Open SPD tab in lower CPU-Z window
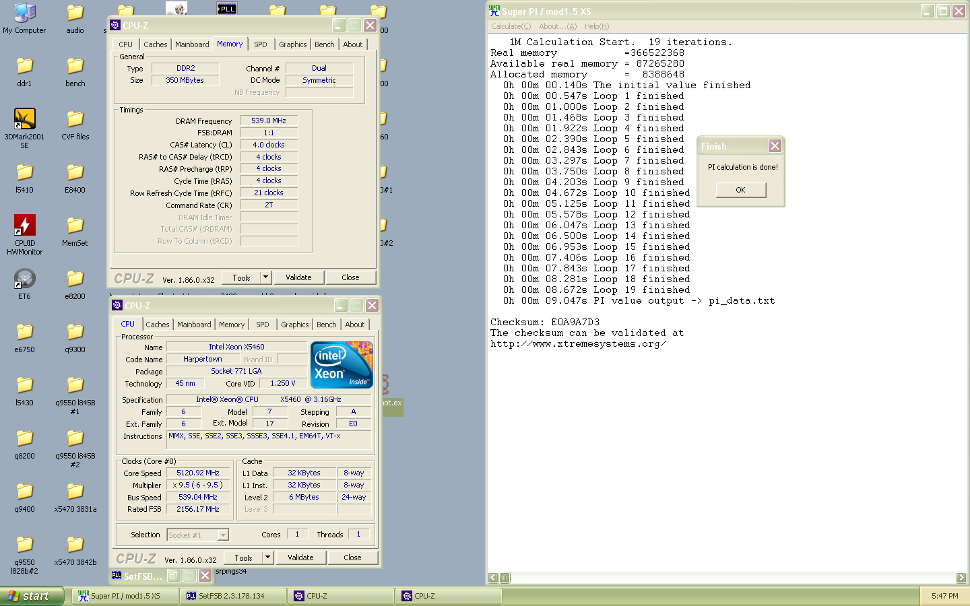Screen dimensions: 970x606 click(263, 325)
